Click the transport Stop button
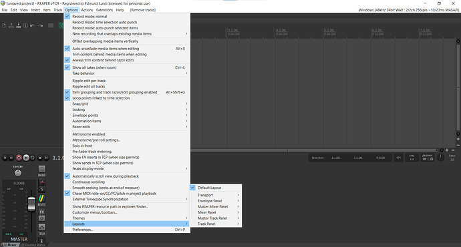Image resolution: width=461 pixels, height=247 pixels. point(40,158)
